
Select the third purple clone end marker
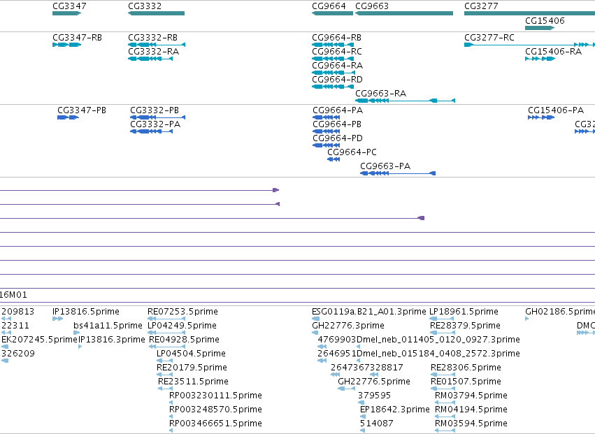421,218
